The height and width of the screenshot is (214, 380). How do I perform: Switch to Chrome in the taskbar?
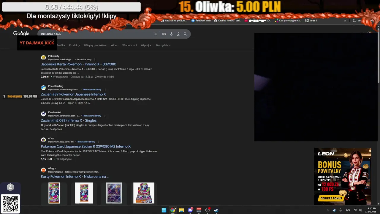173,210
